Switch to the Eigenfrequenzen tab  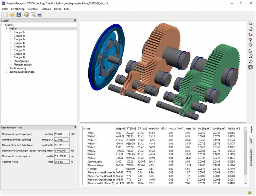pos(252,157)
